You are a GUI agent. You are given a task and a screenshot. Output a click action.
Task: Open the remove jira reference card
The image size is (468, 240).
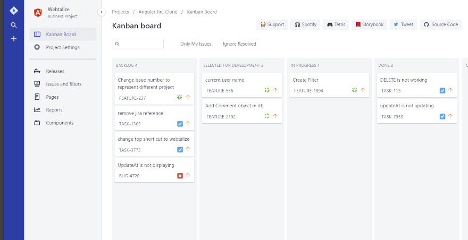[x=154, y=118]
